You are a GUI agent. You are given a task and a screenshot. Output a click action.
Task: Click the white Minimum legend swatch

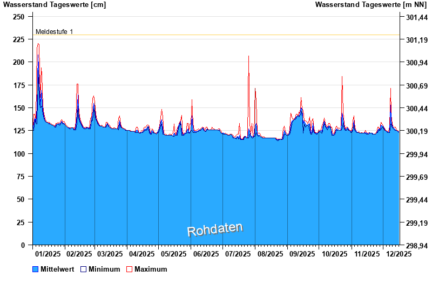click(83, 269)
